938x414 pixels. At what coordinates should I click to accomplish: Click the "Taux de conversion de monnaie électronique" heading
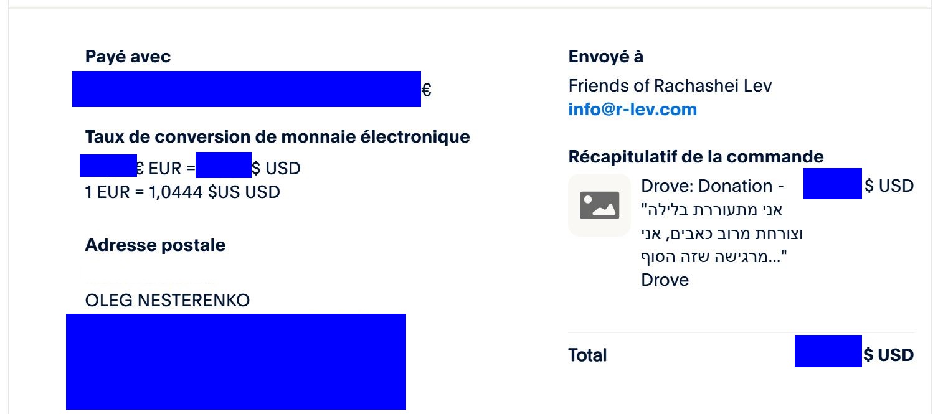(x=277, y=137)
